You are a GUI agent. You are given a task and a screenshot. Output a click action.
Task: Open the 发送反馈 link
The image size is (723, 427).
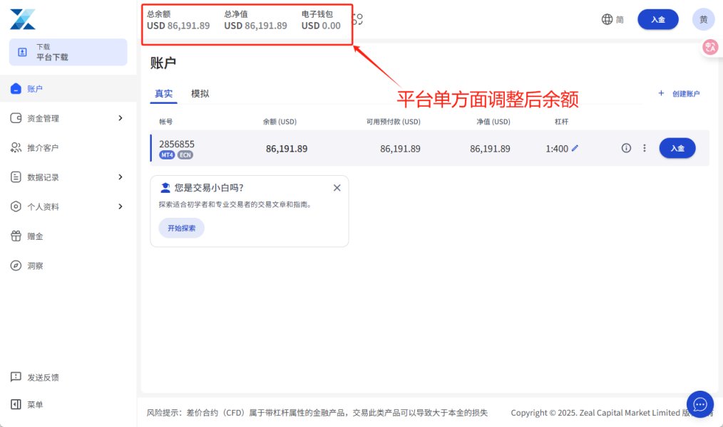[x=43, y=377]
